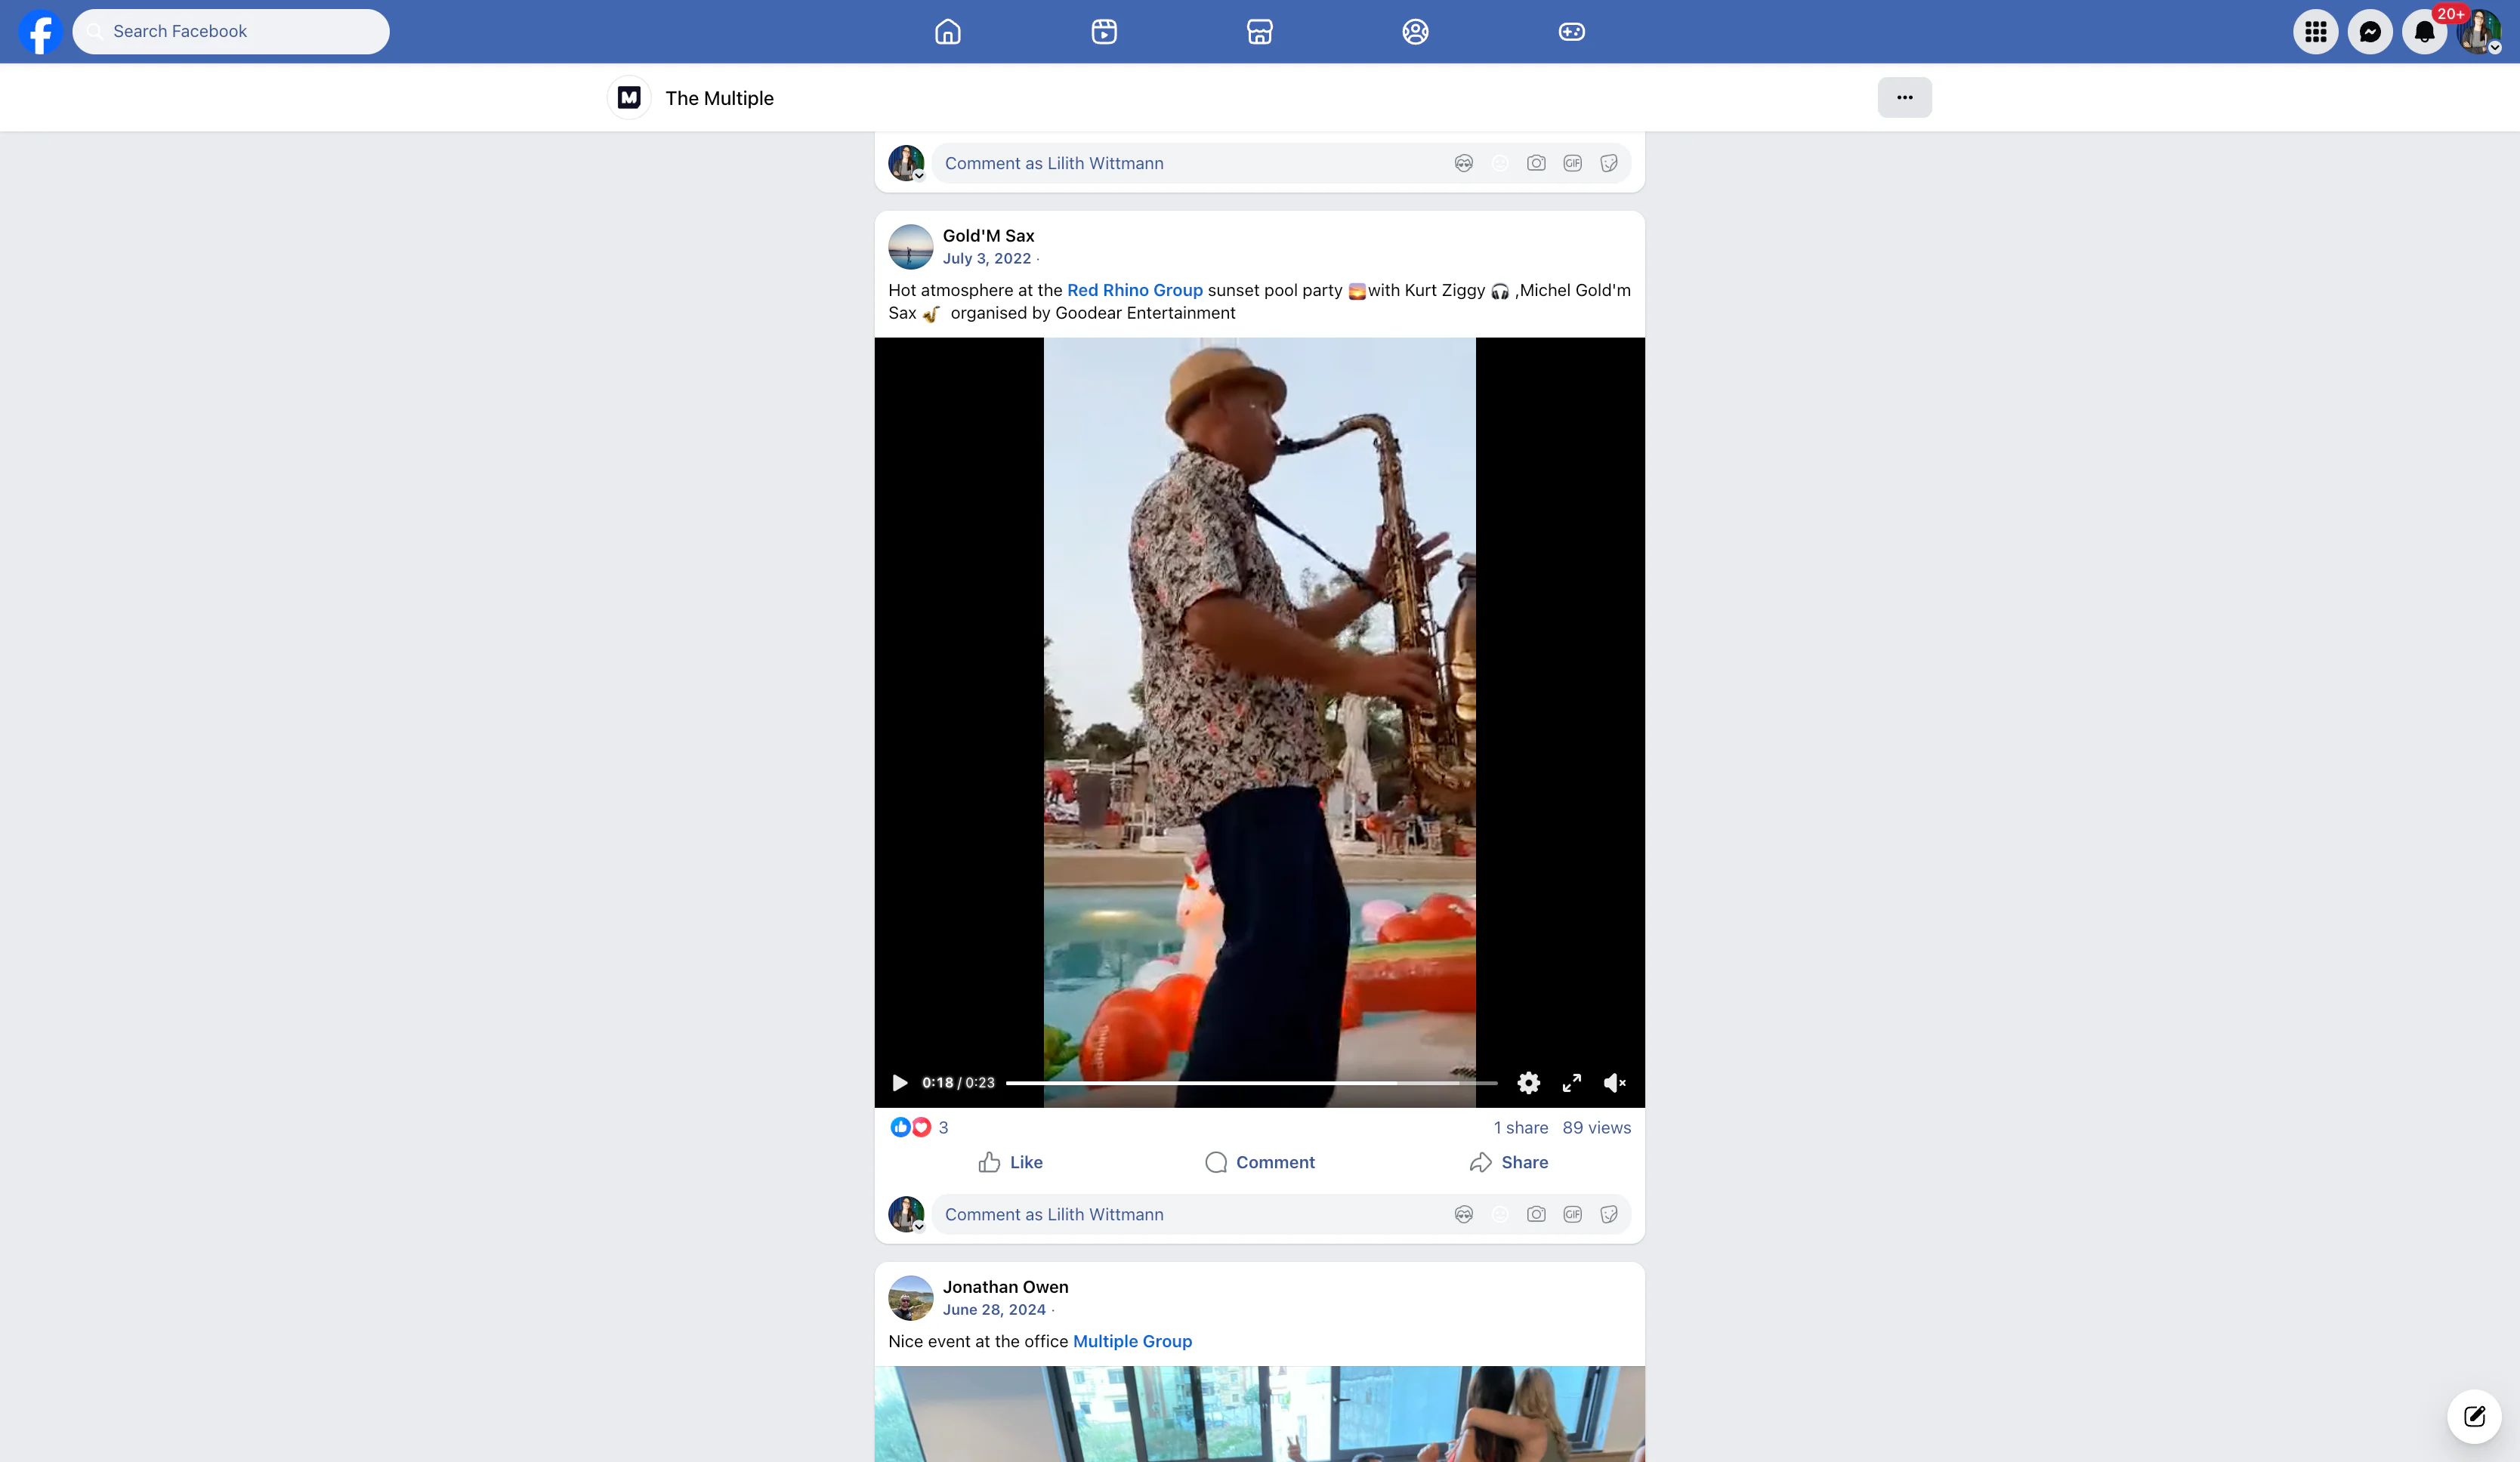
Task: Open avatar sticker picker under sax video
Action: click(x=1463, y=1214)
